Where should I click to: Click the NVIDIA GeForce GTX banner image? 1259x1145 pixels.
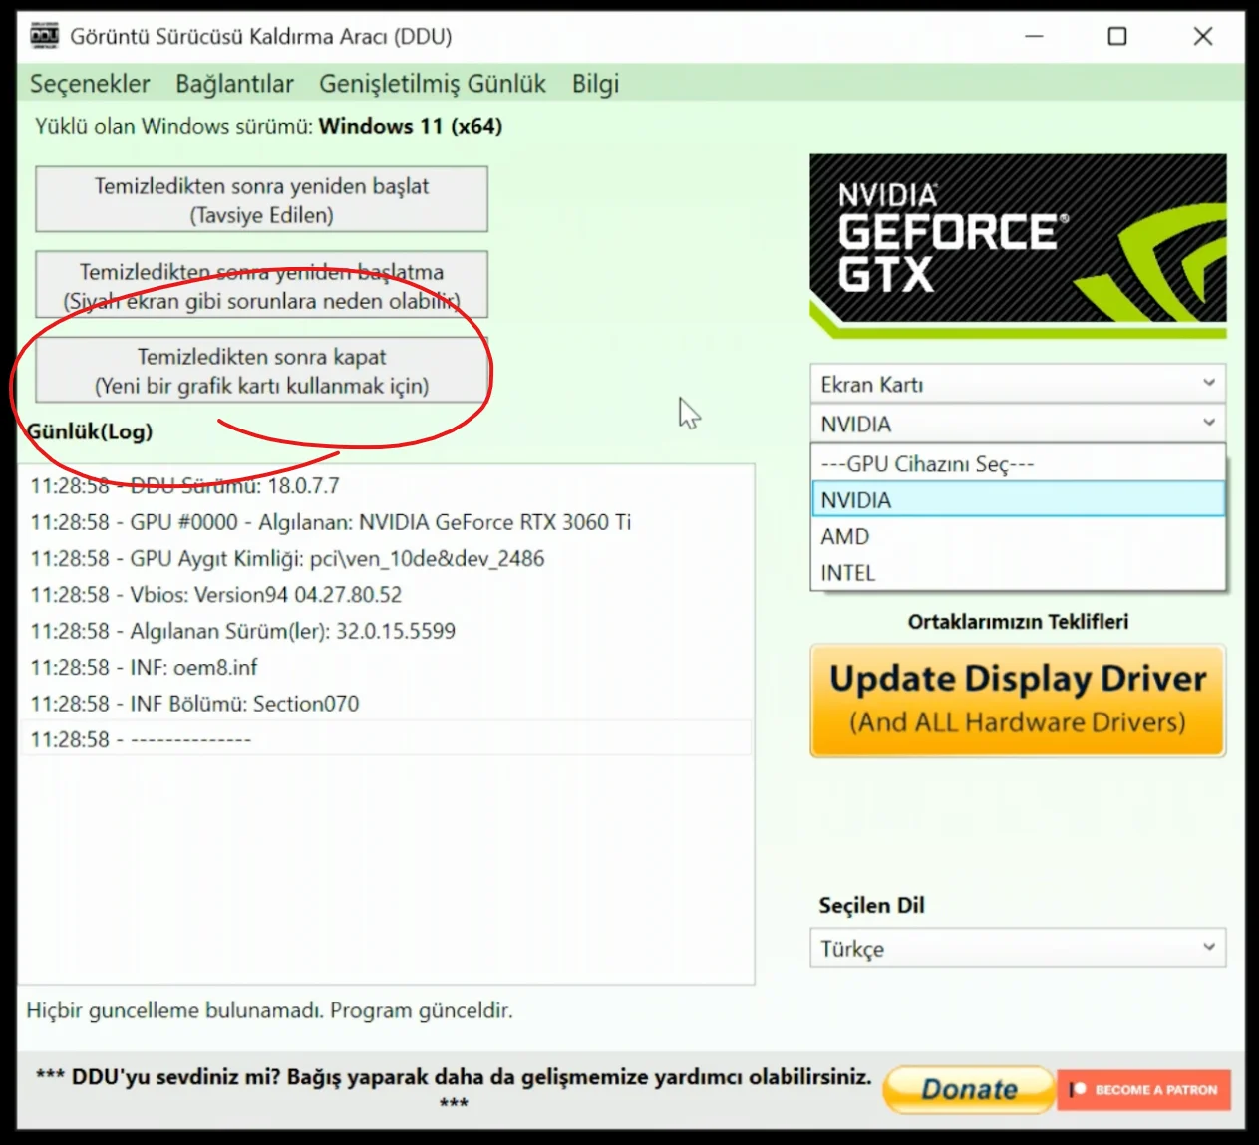click(1018, 246)
